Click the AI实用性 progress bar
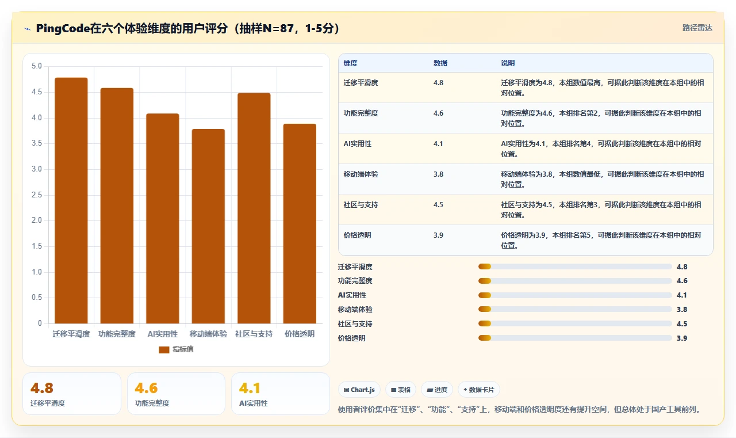Viewport: 736px width, 438px height. tap(575, 295)
